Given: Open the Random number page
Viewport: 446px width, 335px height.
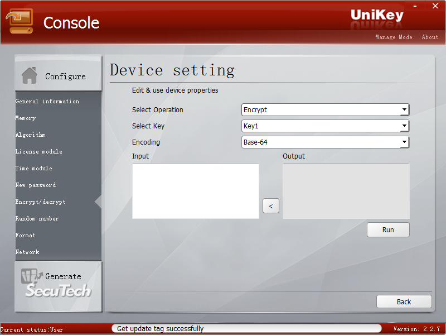Looking at the screenshot, I should 37,218.
